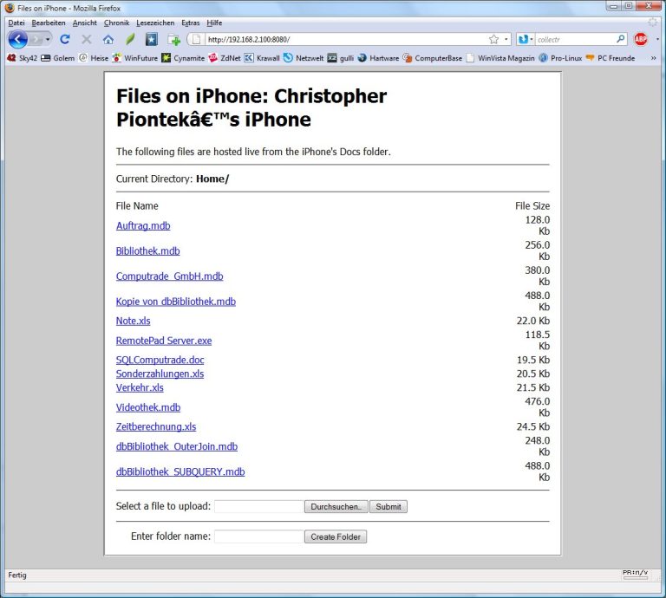Go back with the blue back arrow

(x=17, y=40)
